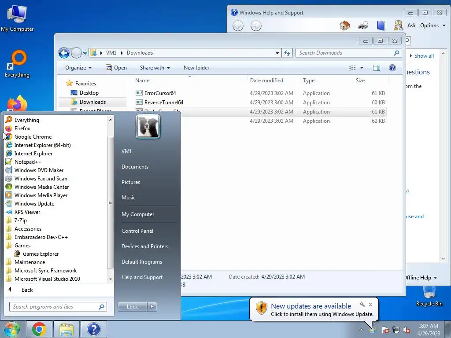
Task: Select Everything shortcut on the desktop
Action: point(17,64)
